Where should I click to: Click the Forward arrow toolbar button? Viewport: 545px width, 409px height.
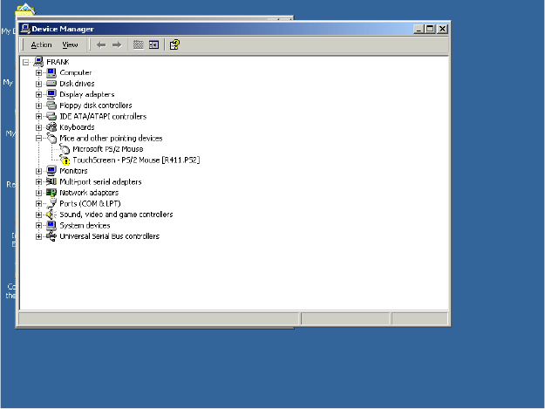pyautogui.click(x=117, y=44)
